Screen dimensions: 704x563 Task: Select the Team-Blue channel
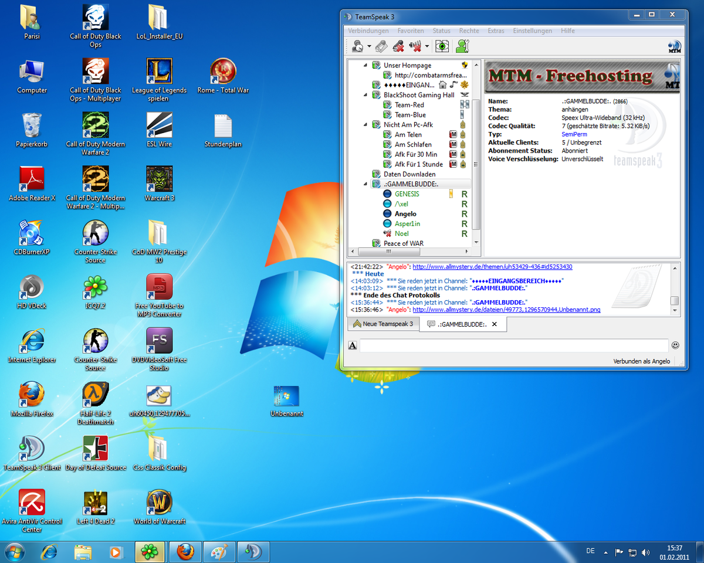(410, 115)
